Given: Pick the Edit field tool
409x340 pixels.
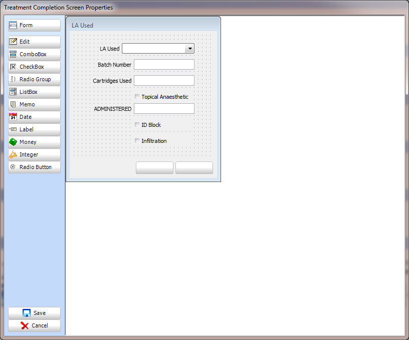Looking at the screenshot, I should [34, 42].
